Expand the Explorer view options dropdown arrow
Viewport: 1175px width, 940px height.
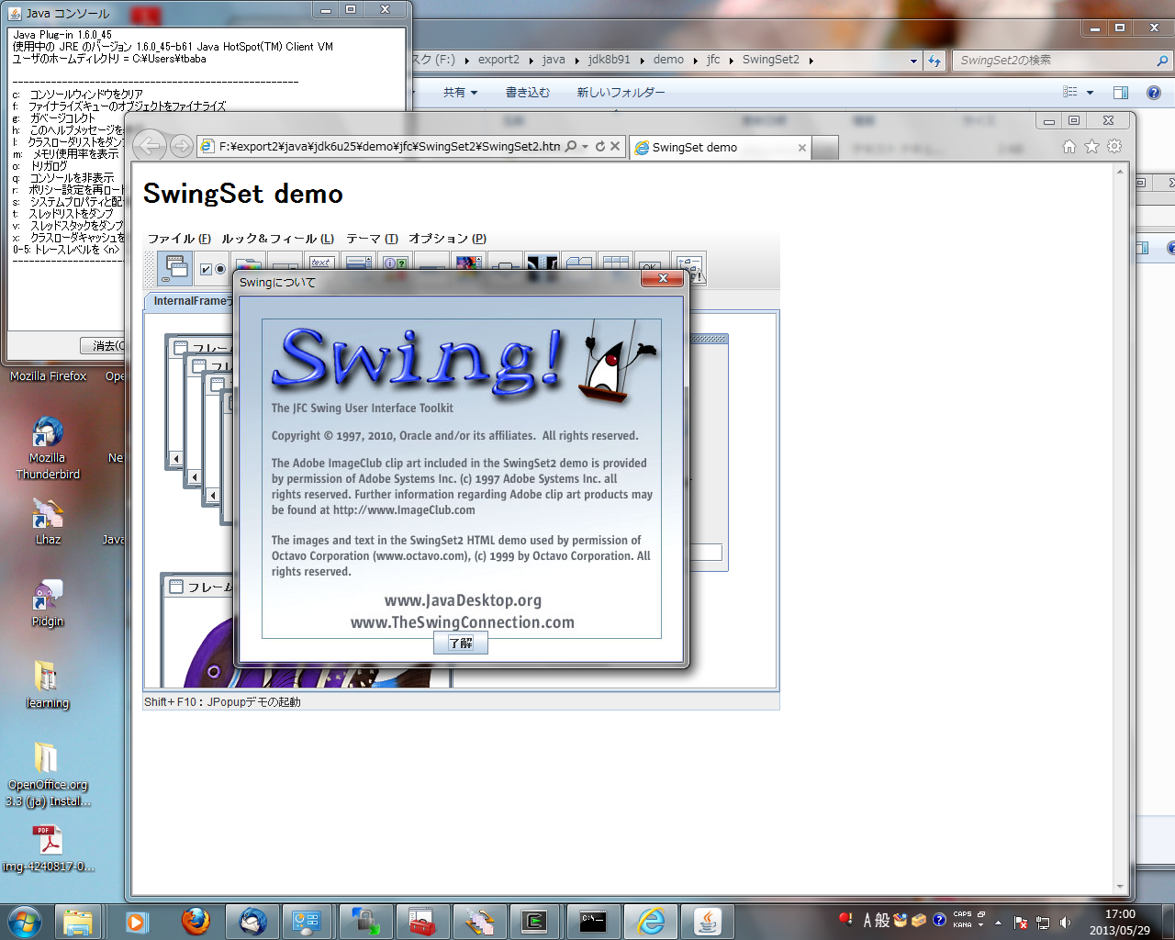coord(1090,93)
